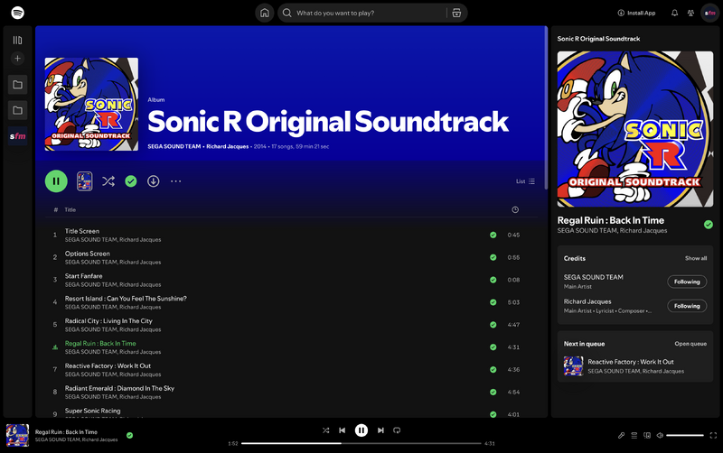This screenshot has width=723, height=453.
Task: Toggle album saved-to-library checkmark
Action: pos(131,181)
